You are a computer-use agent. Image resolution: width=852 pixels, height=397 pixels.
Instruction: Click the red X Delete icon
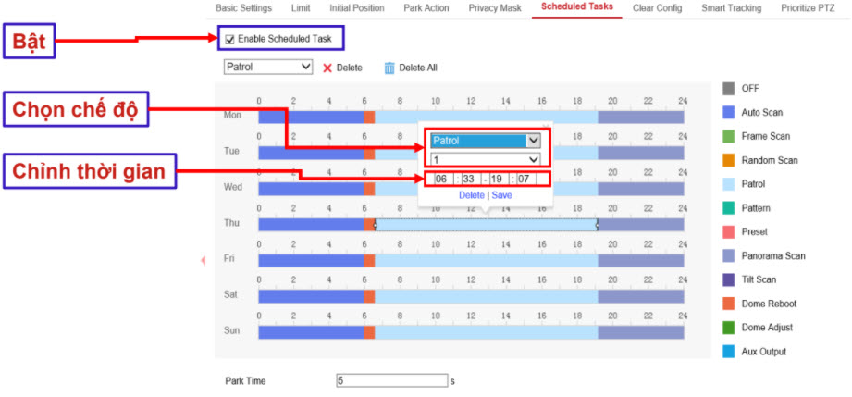pos(327,68)
